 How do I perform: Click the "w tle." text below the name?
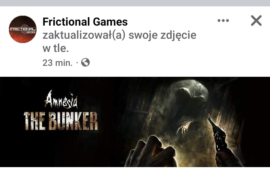(x=56, y=48)
